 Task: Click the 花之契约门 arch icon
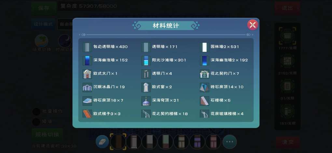coord(204,74)
